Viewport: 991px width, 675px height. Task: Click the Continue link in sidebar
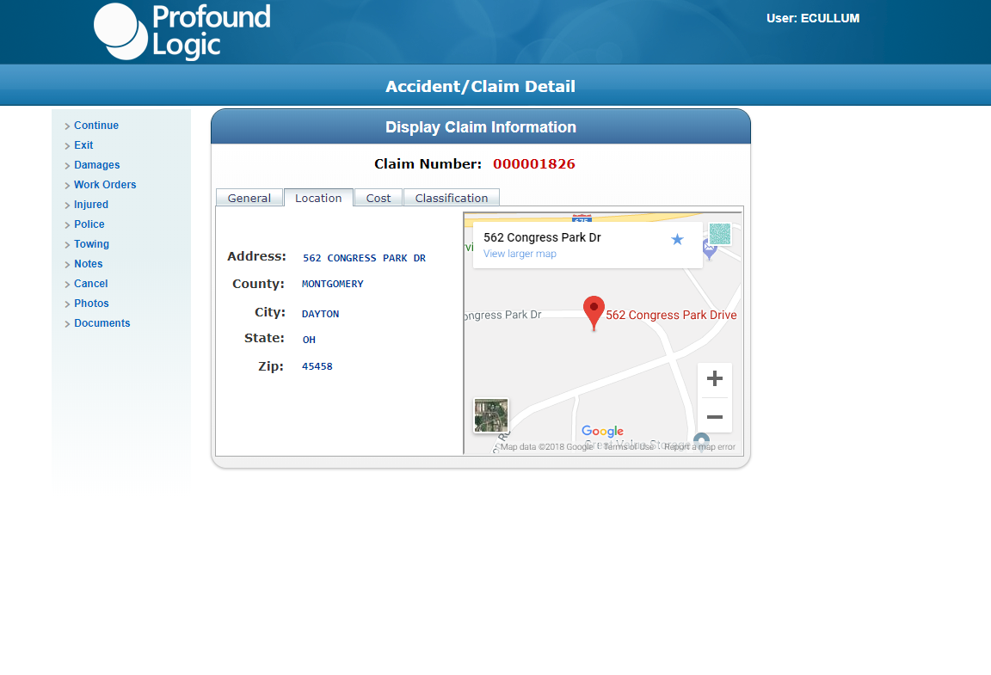pyautogui.click(x=96, y=126)
